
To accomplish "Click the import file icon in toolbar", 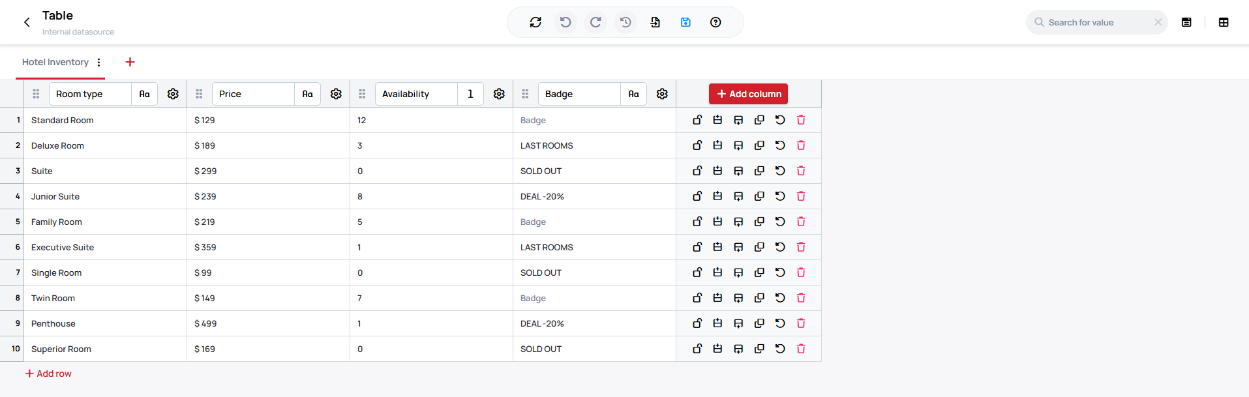I will click(x=655, y=22).
